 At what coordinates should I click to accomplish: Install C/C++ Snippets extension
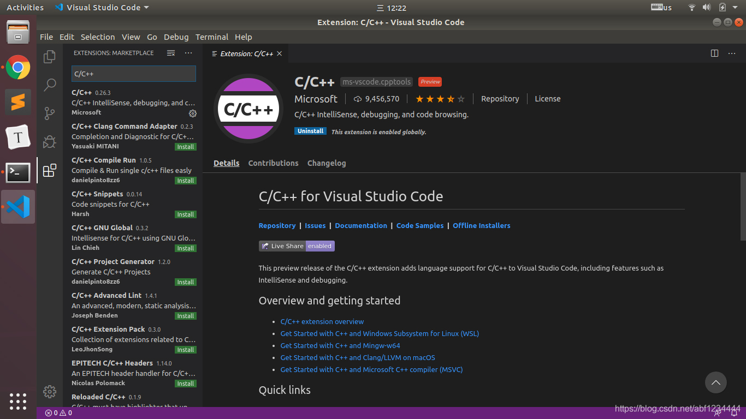pos(186,214)
